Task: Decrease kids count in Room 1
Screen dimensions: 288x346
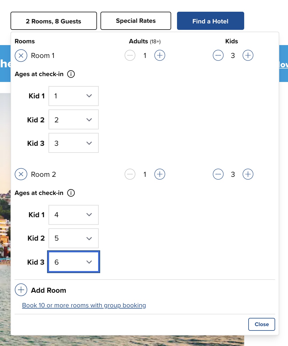Action: coord(218,55)
